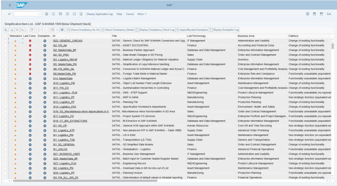
Task: Click the Apply/Revoke Exemption button
Action: pos(192,30)
